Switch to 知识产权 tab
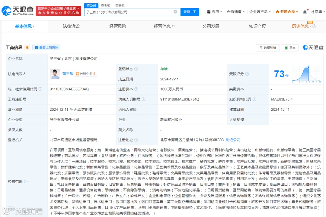Screen dimensions: 326x217 (257, 26)
